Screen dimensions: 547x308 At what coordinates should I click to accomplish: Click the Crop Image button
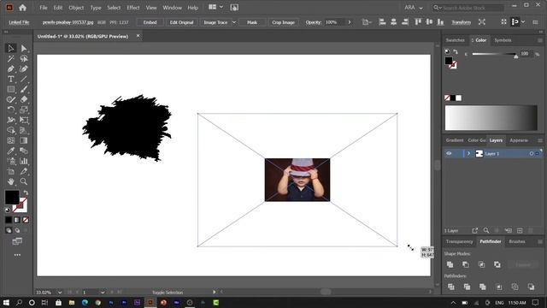[283, 22]
